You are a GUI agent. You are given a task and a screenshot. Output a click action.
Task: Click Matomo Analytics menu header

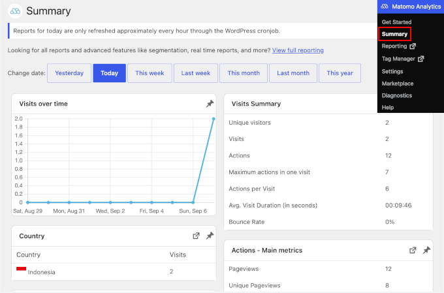pyautogui.click(x=411, y=7)
